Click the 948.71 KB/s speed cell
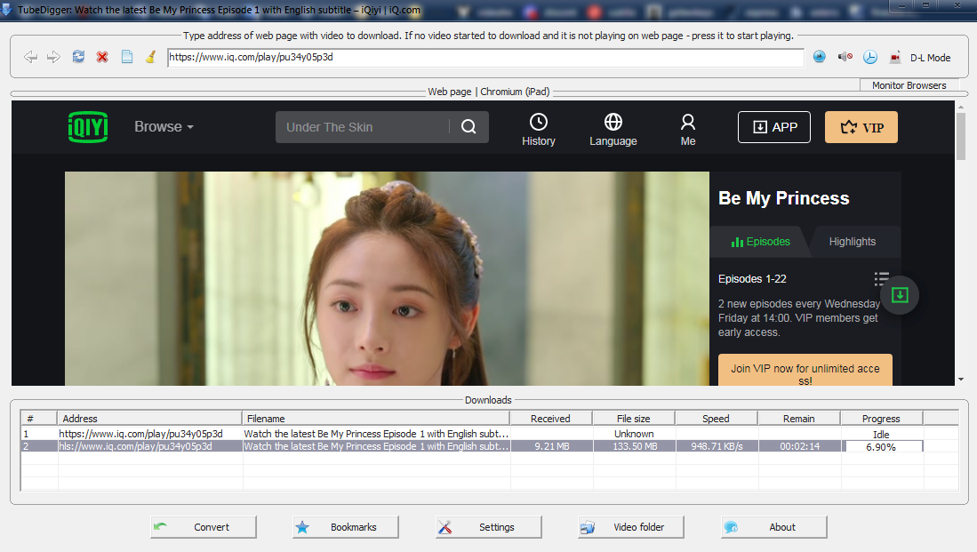The image size is (977, 552). (717, 446)
